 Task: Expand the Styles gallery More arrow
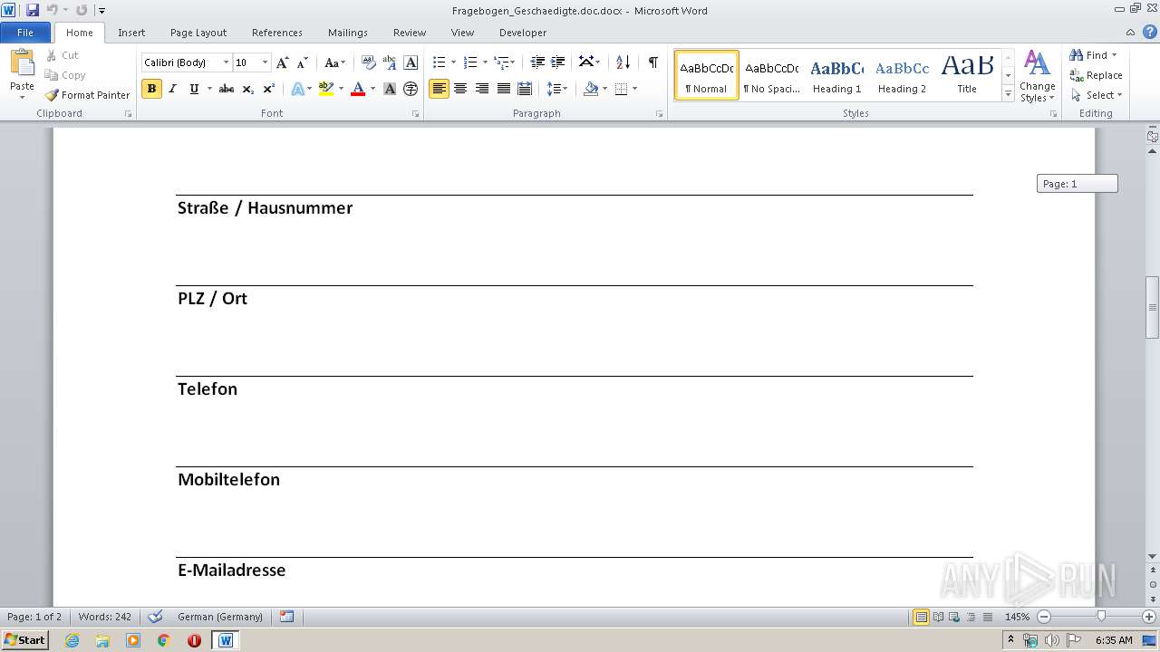click(x=1008, y=94)
